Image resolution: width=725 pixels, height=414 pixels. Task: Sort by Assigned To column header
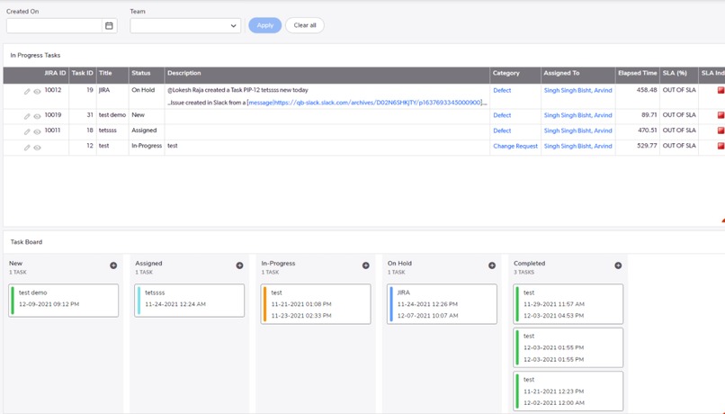click(x=561, y=73)
